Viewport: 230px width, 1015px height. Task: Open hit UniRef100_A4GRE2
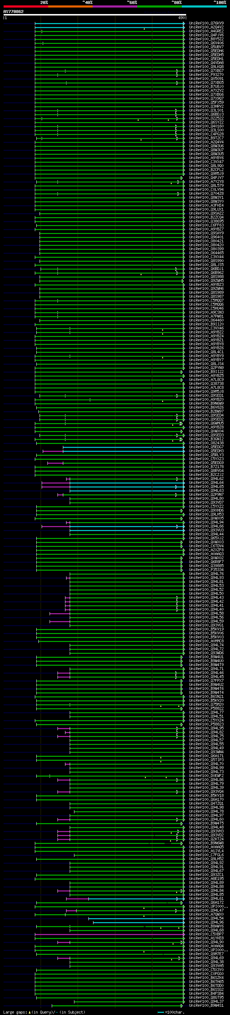[x=206, y=31]
